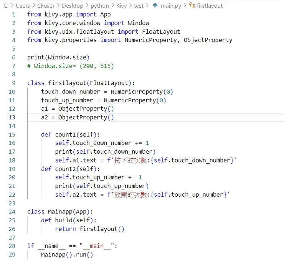This screenshot has width=284, height=261.
Task: Click 'FloatLayout' import name on line 3
Action: click(161, 32)
